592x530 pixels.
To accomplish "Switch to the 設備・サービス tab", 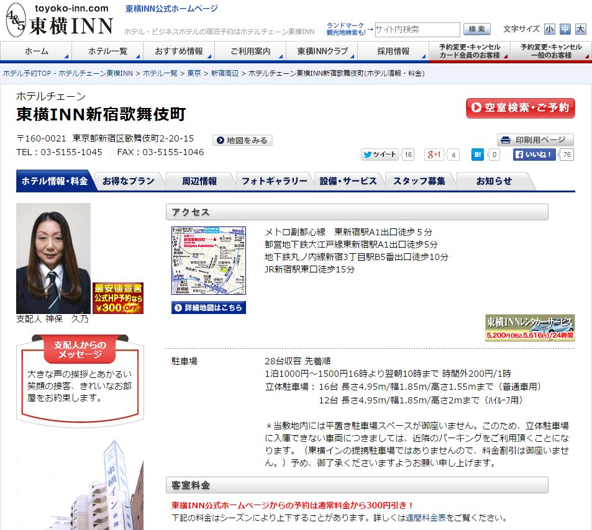I will tap(348, 181).
